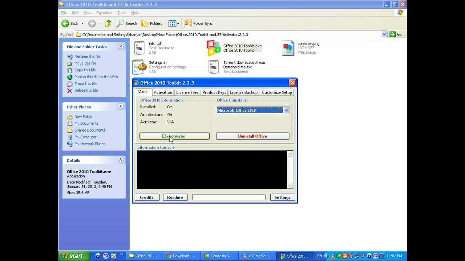Open the File menu

(x=64, y=13)
